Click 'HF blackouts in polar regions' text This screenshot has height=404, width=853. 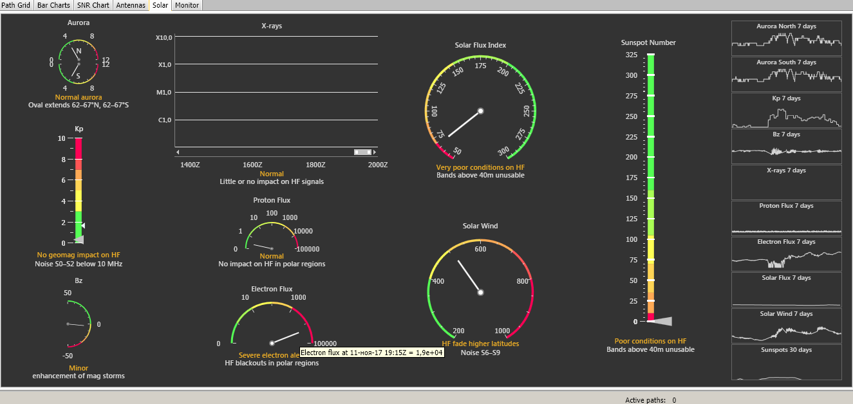click(272, 363)
